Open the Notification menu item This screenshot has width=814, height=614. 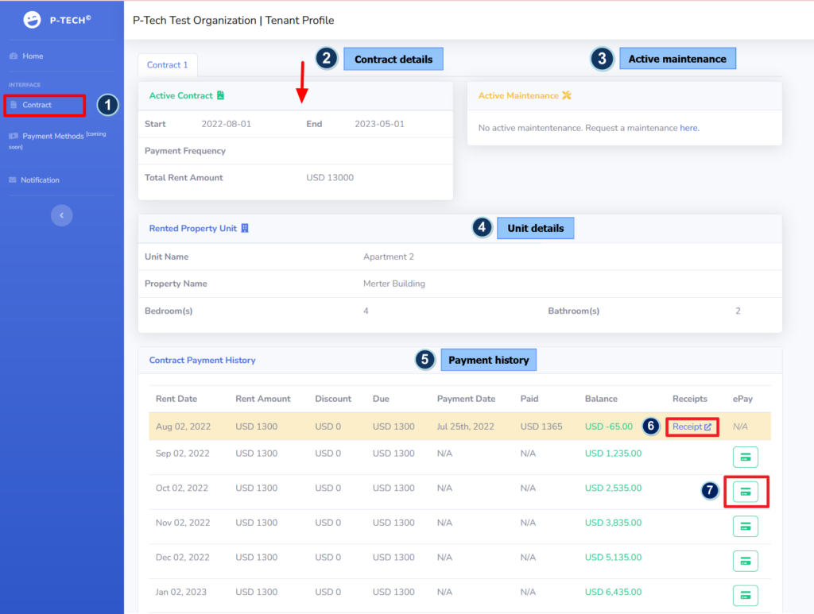tap(40, 180)
